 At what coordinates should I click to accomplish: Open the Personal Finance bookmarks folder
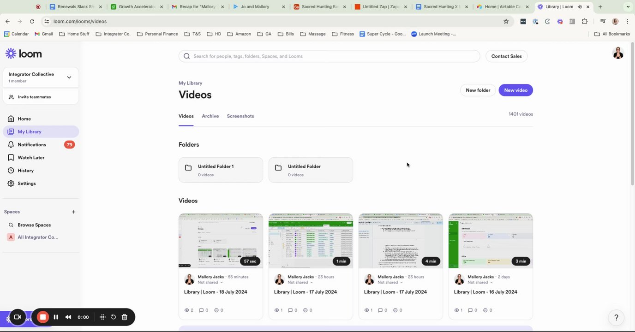[x=157, y=34]
